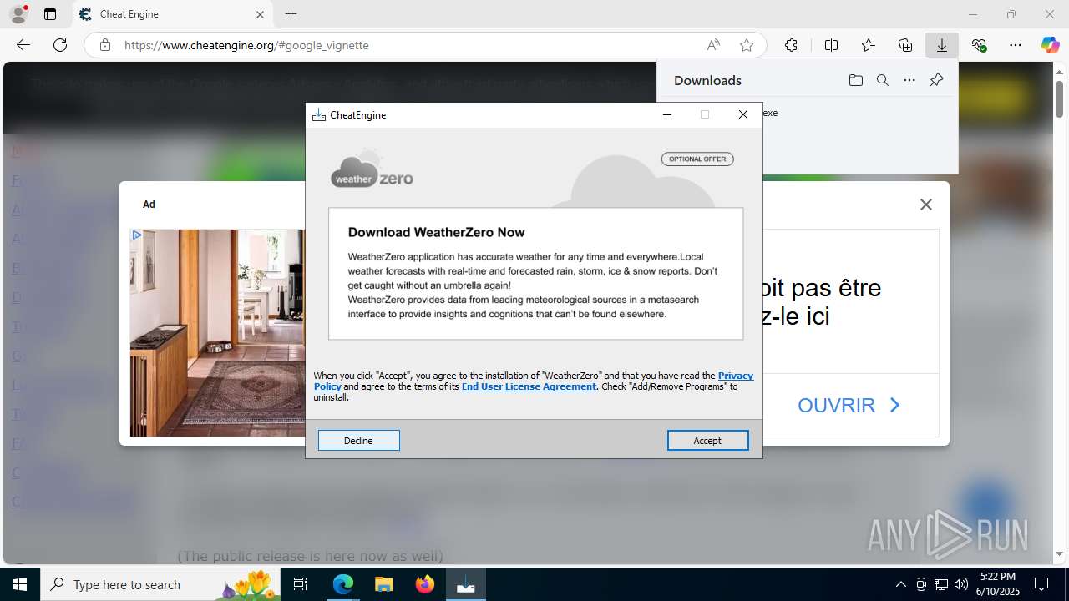The image size is (1069, 601).
Task: Toggle Read aloud icon in address bar
Action: tap(713, 45)
